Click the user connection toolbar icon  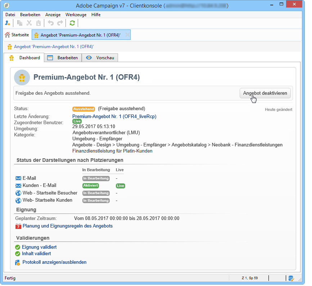7,23
